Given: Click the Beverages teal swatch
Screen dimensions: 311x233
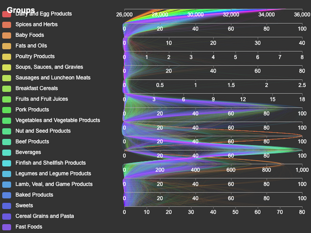Looking at the screenshot, I should [x=7, y=152].
